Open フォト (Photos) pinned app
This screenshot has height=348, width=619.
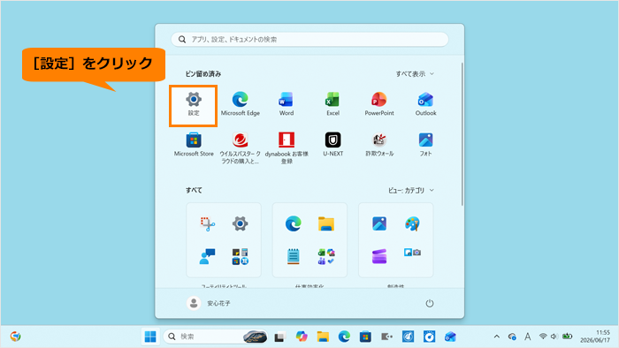click(x=425, y=145)
